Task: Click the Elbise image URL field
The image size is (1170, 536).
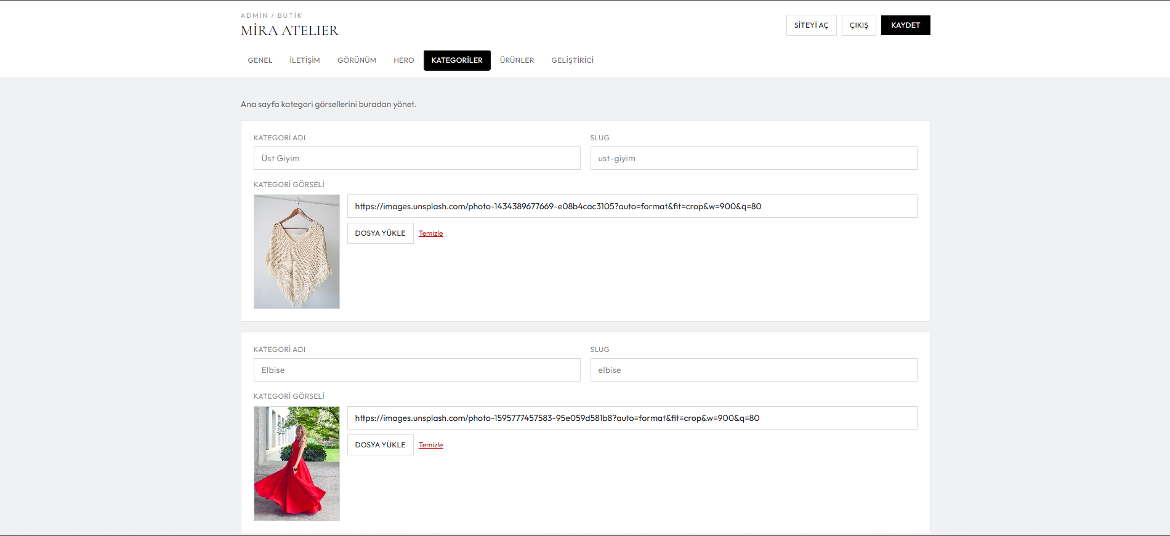Action: [632, 418]
